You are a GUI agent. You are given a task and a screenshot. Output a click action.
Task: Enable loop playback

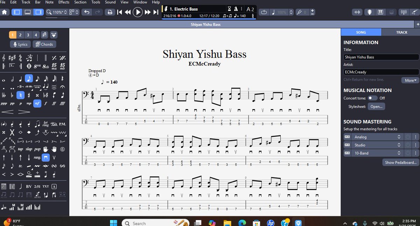click(264, 12)
